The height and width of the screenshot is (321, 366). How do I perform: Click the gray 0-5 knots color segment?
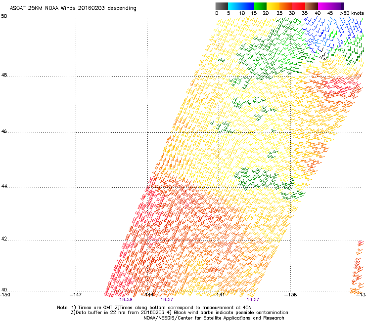[x=222, y=6]
